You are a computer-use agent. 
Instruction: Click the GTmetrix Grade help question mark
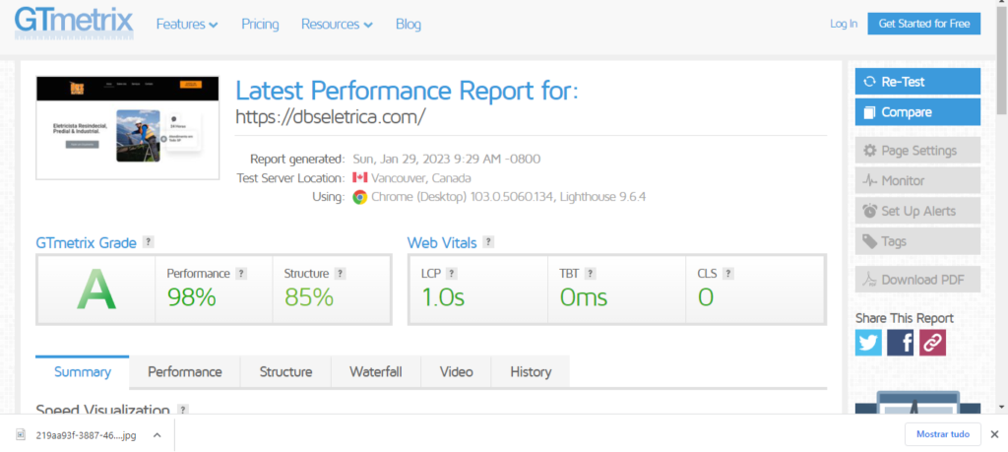point(148,241)
